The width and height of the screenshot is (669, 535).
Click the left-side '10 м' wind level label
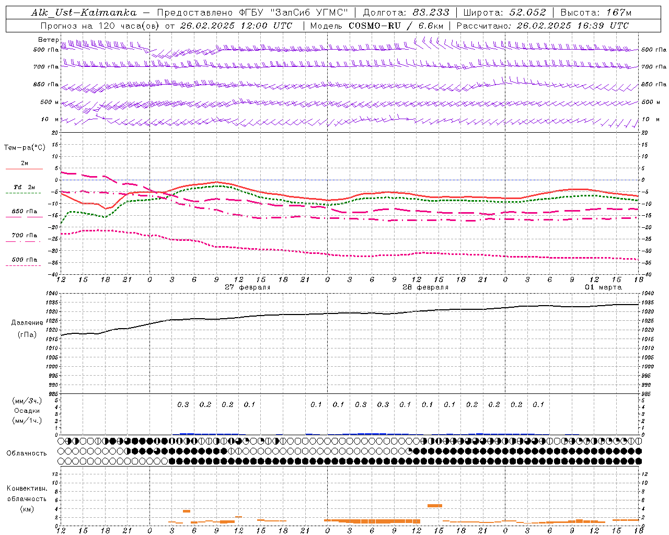click(x=50, y=119)
